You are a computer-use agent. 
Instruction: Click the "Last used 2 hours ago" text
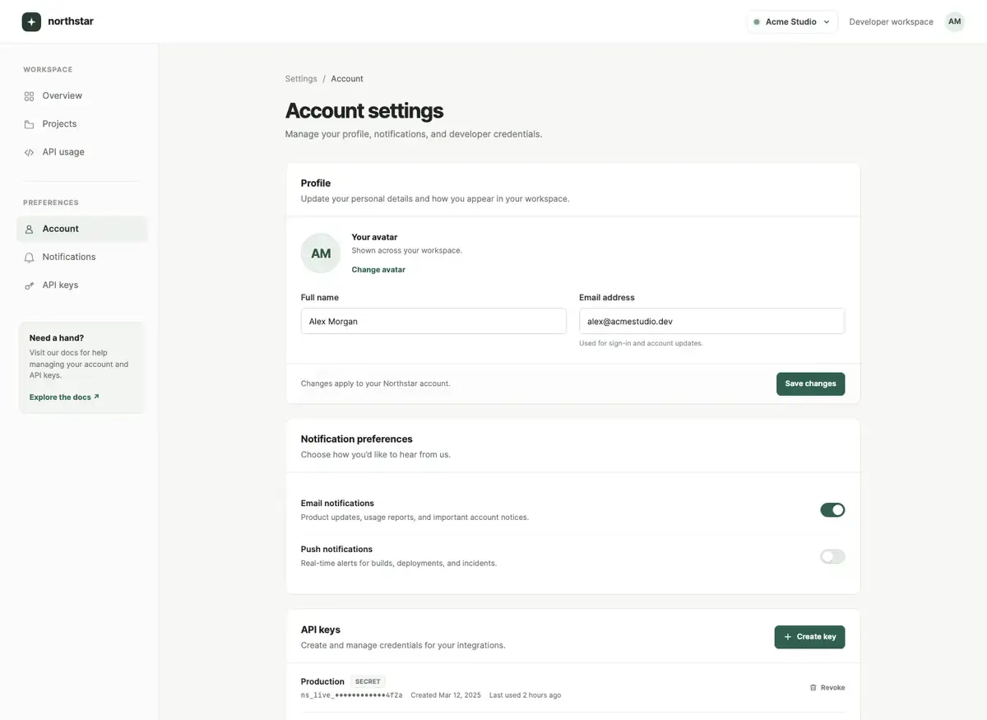(x=525, y=696)
